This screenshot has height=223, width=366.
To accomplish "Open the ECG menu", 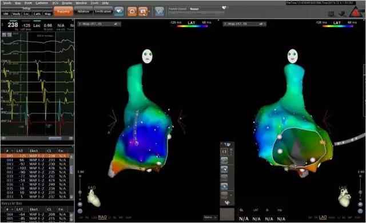I will [55, 3].
